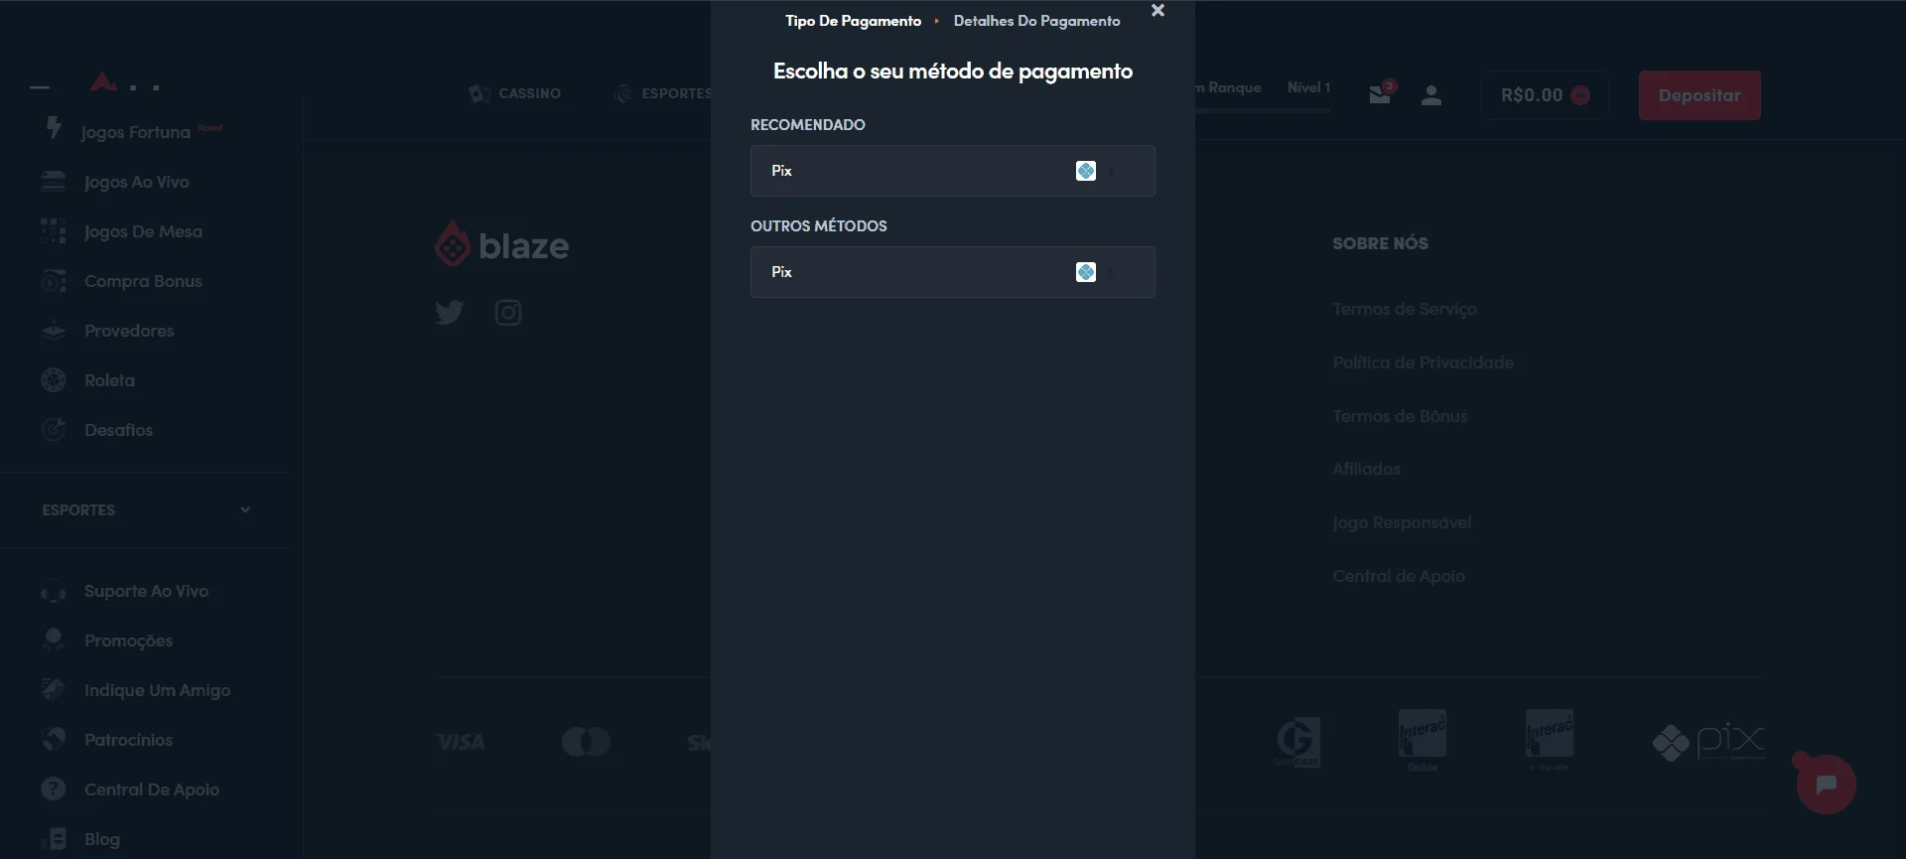This screenshot has width=1906, height=859.
Task: Click the Mastercard payment logo
Action: pos(586,742)
